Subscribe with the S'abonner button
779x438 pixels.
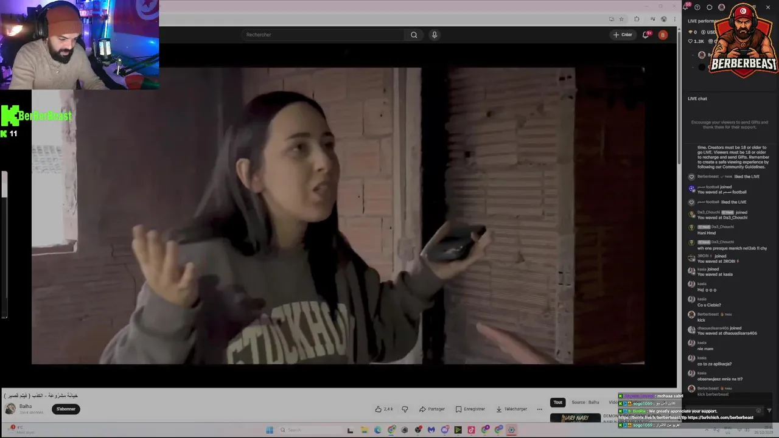[x=66, y=409]
